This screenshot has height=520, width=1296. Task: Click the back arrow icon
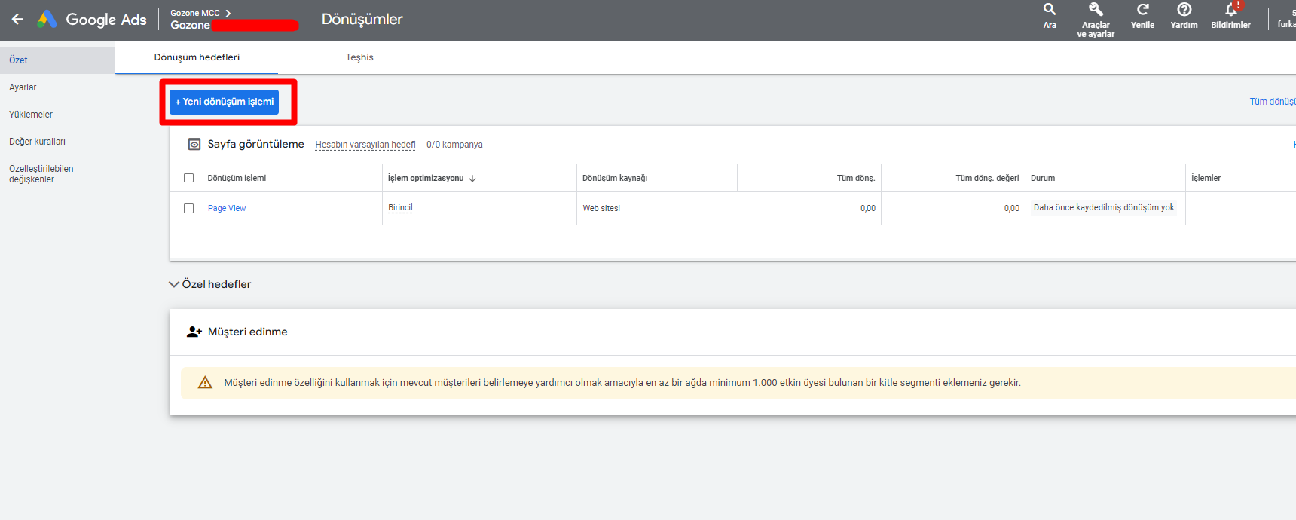17,20
